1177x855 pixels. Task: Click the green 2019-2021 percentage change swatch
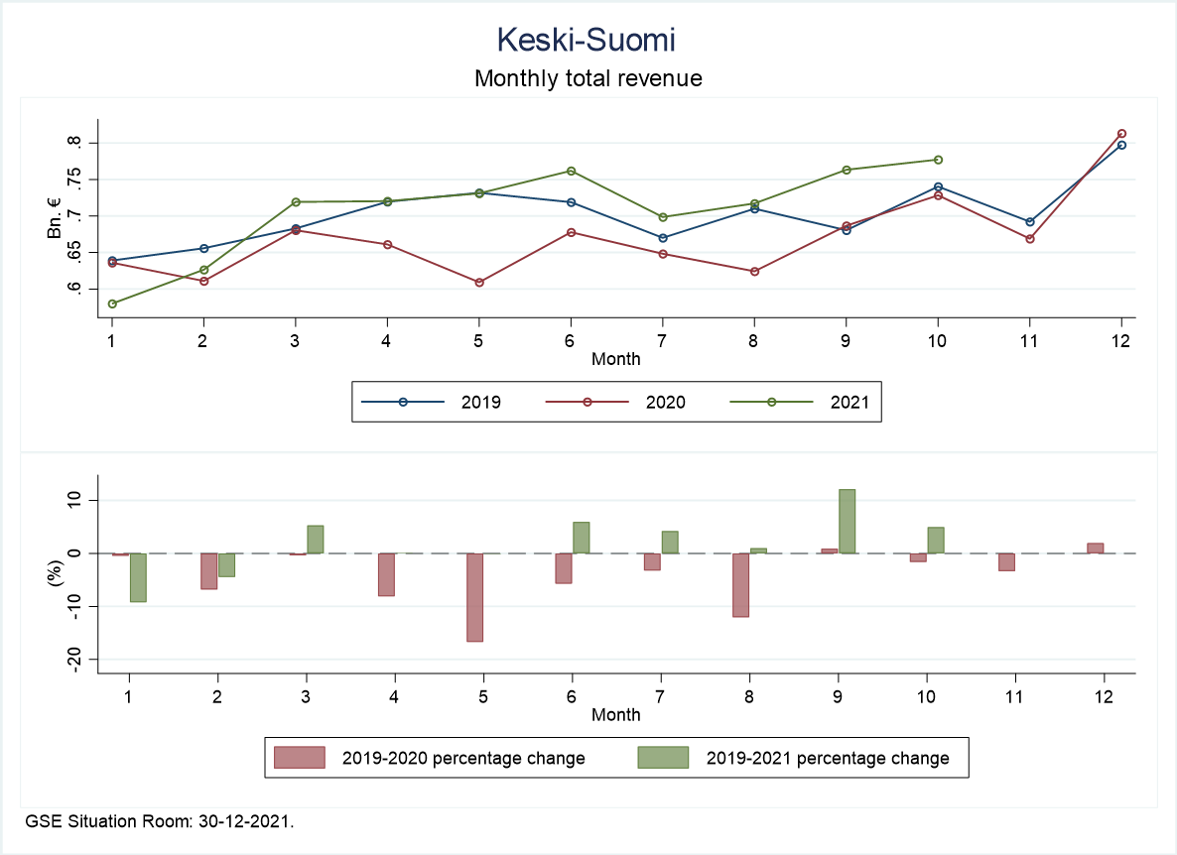tap(663, 759)
